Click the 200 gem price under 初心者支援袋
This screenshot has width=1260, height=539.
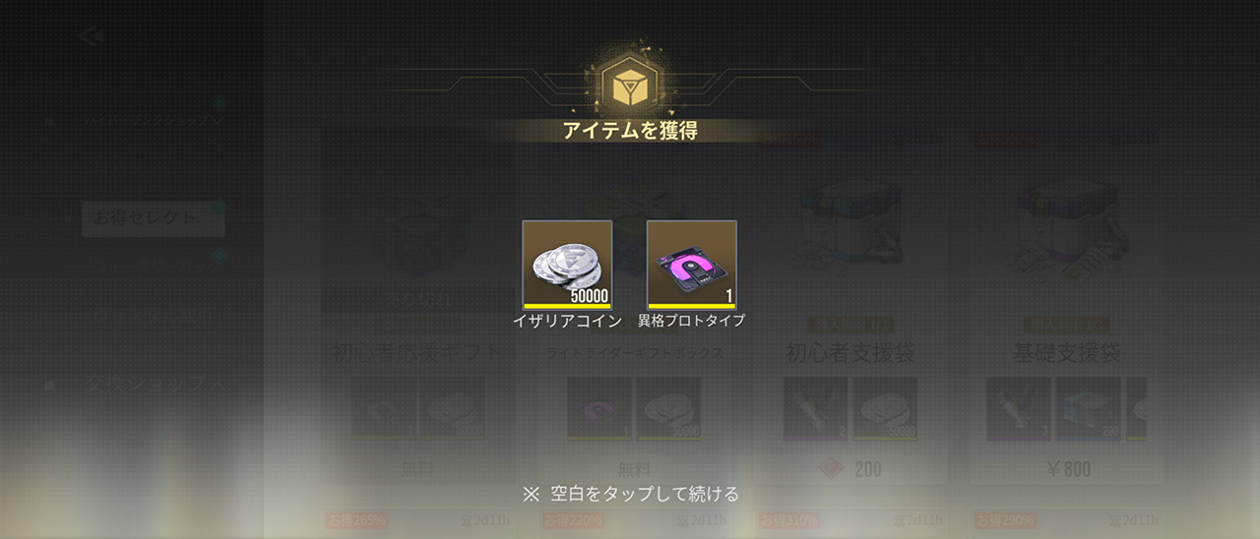(851, 469)
